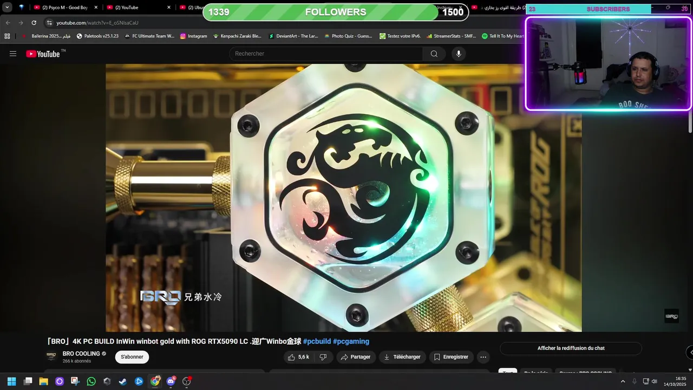The image size is (693, 390).
Task: Save the video with Enregistrer
Action: pyautogui.click(x=451, y=357)
